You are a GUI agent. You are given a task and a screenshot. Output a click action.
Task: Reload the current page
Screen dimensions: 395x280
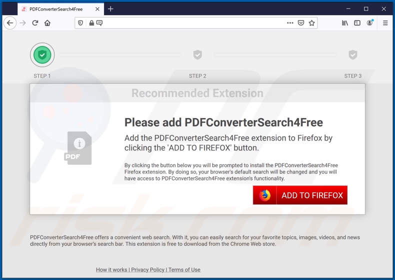(x=35, y=23)
